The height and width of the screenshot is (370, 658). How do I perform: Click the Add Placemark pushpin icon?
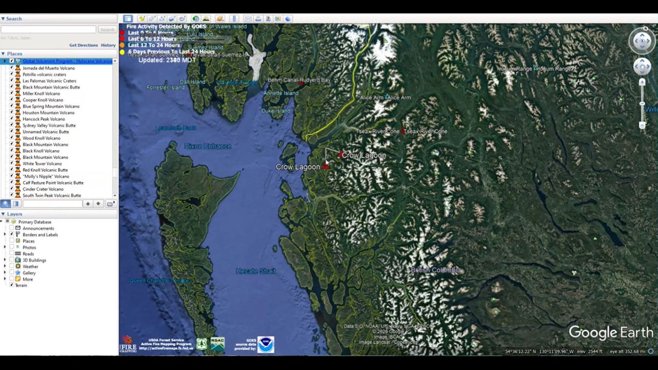point(142,19)
